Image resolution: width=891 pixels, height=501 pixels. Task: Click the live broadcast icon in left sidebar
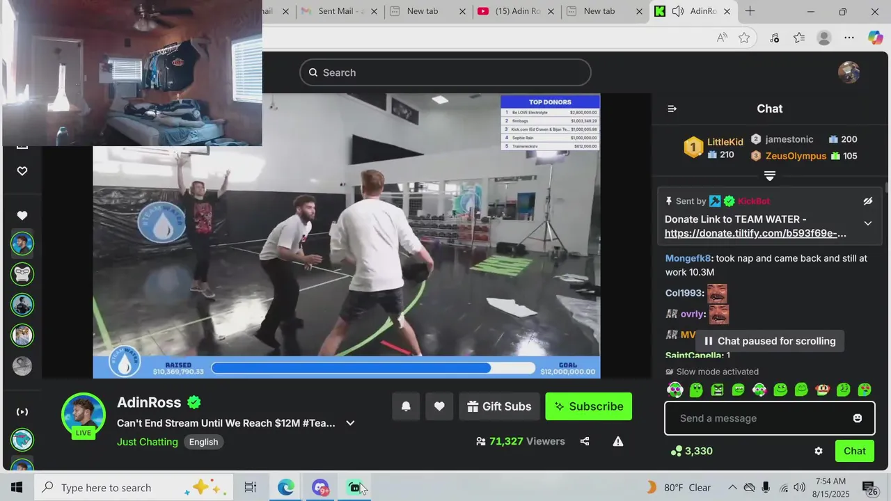click(x=22, y=411)
